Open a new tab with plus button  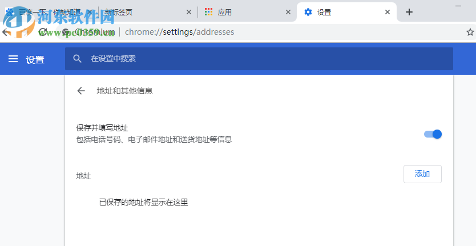(409, 12)
